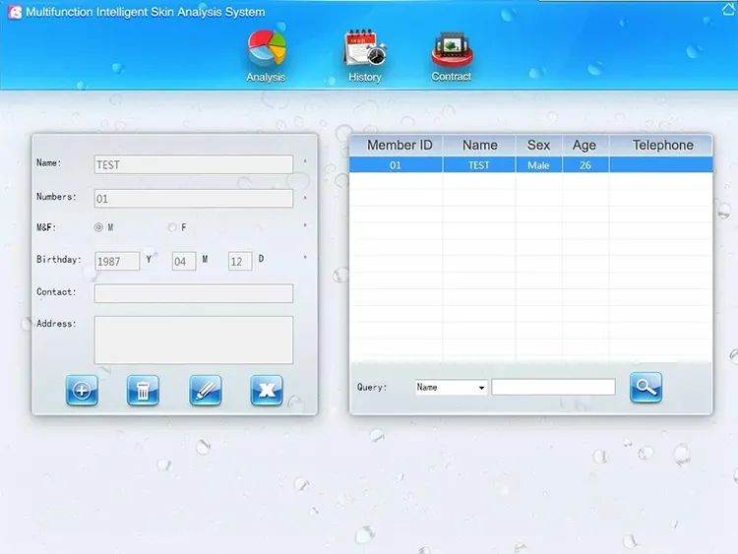
Task: Expand the Query Name dropdown
Action: (451, 388)
